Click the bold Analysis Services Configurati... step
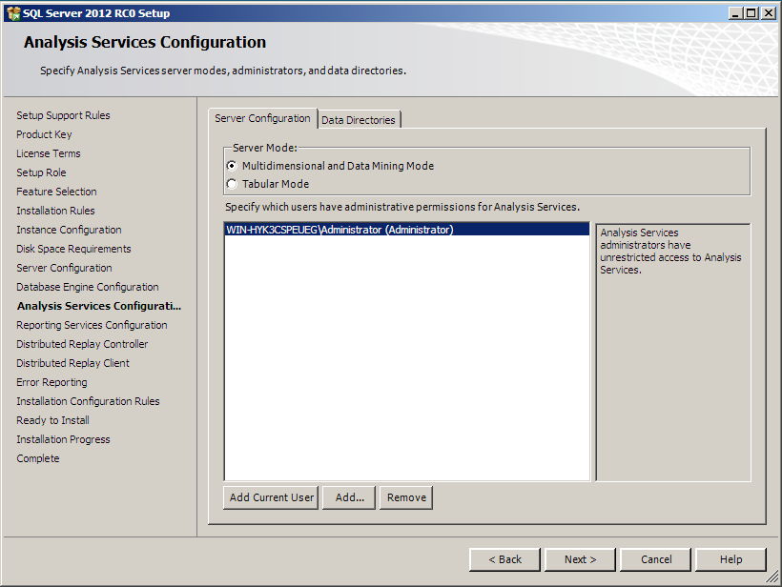Viewport: 782px width, 587px height. click(99, 306)
